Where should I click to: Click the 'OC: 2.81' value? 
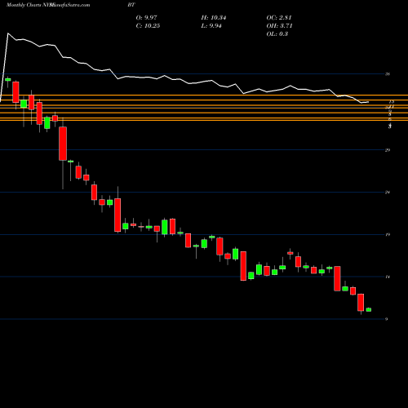coord(279,18)
